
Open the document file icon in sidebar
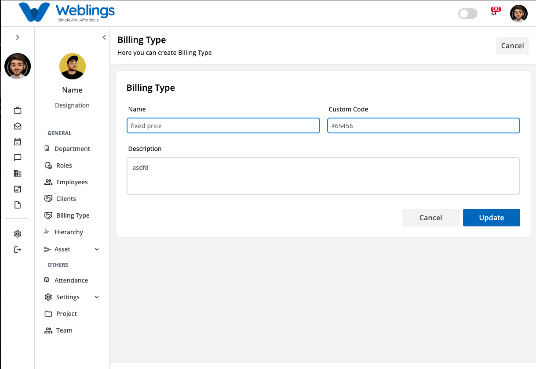click(18, 205)
